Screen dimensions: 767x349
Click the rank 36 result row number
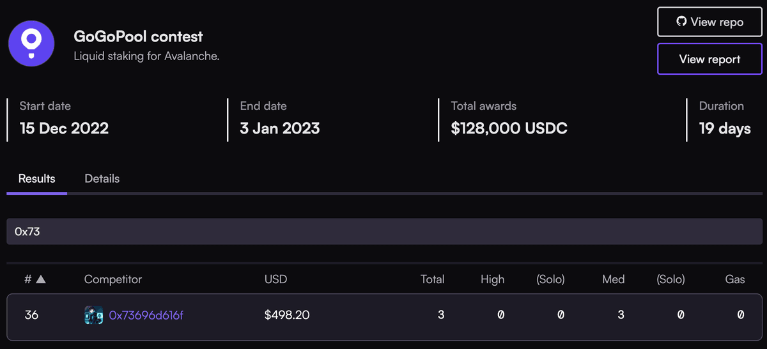(x=31, y=315)
